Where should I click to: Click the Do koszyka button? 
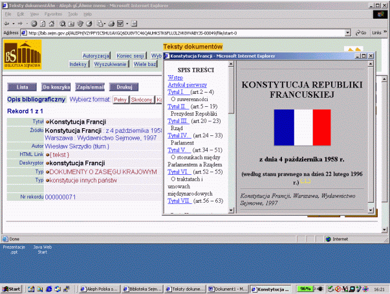pyautogui.click(x=56, y=86)
